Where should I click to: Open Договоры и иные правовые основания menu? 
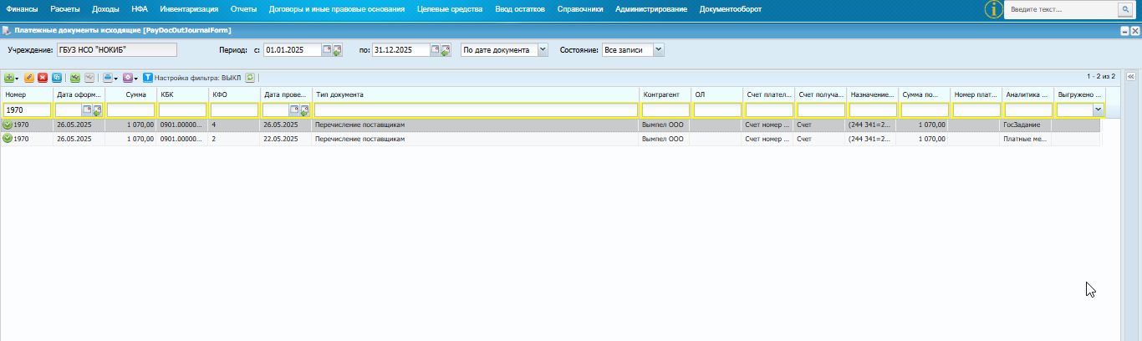click(x=337, y=8)
